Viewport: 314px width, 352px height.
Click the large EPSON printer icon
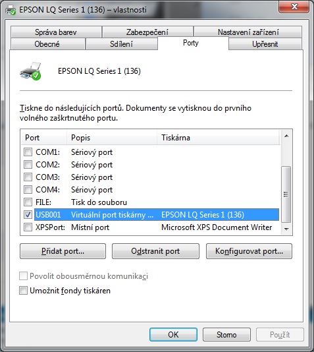(x=30, y=71)
